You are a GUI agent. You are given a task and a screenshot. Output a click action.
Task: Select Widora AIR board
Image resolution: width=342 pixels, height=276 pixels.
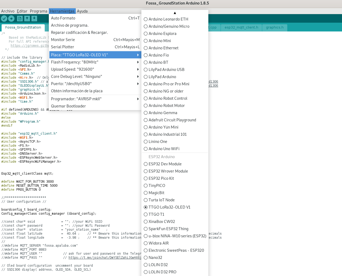175,243
